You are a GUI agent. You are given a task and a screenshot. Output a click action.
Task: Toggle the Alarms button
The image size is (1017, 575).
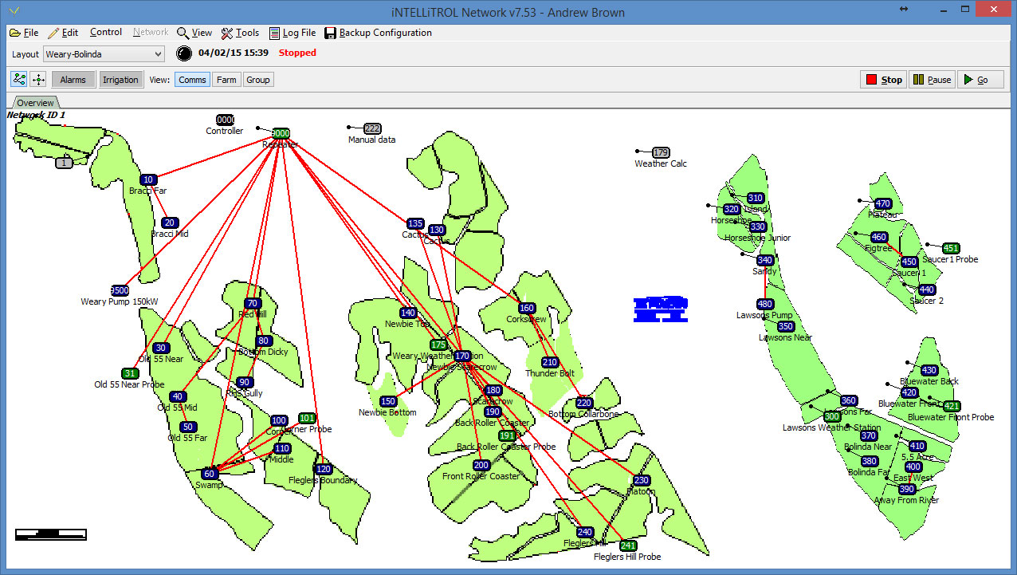pos(73,80)
